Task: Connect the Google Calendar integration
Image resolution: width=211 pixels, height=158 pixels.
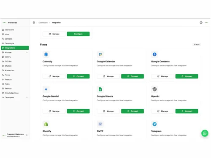Action: click(x=133, y=76)
